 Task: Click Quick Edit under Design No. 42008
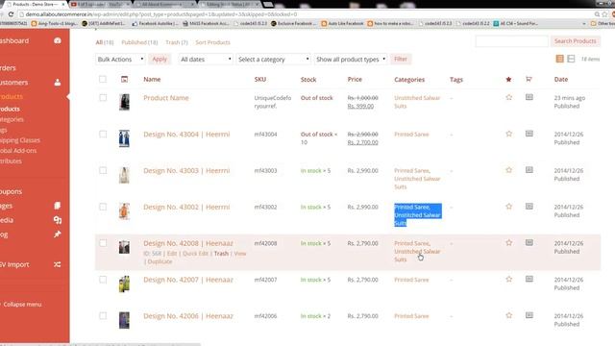(x=195, y=254)
